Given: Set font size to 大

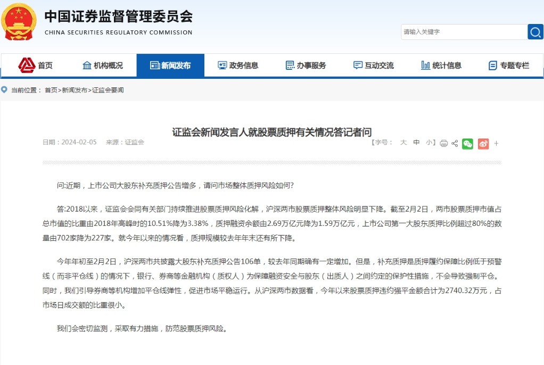Looking at the screenshot, I should (403, 142).
